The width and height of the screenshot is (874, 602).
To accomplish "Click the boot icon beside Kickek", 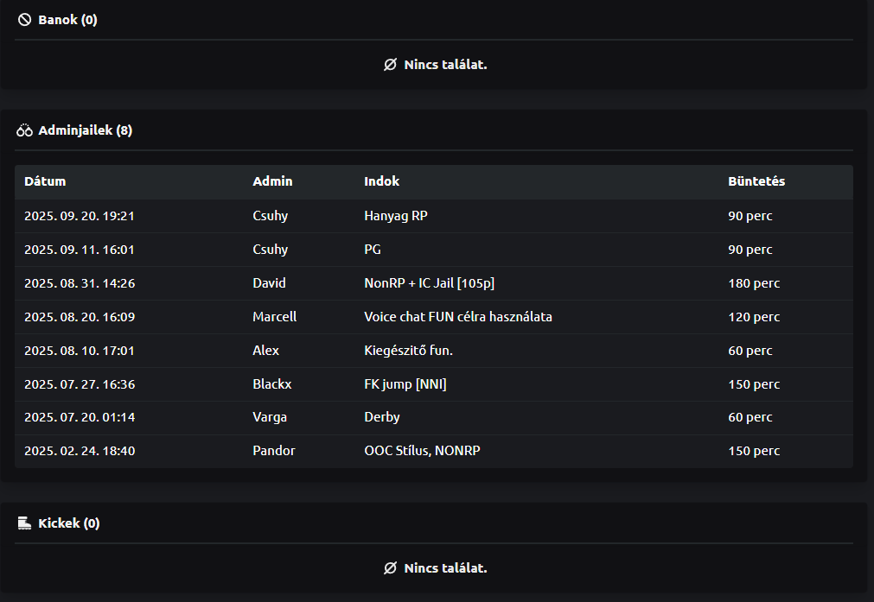I will [x=24, y=523].
